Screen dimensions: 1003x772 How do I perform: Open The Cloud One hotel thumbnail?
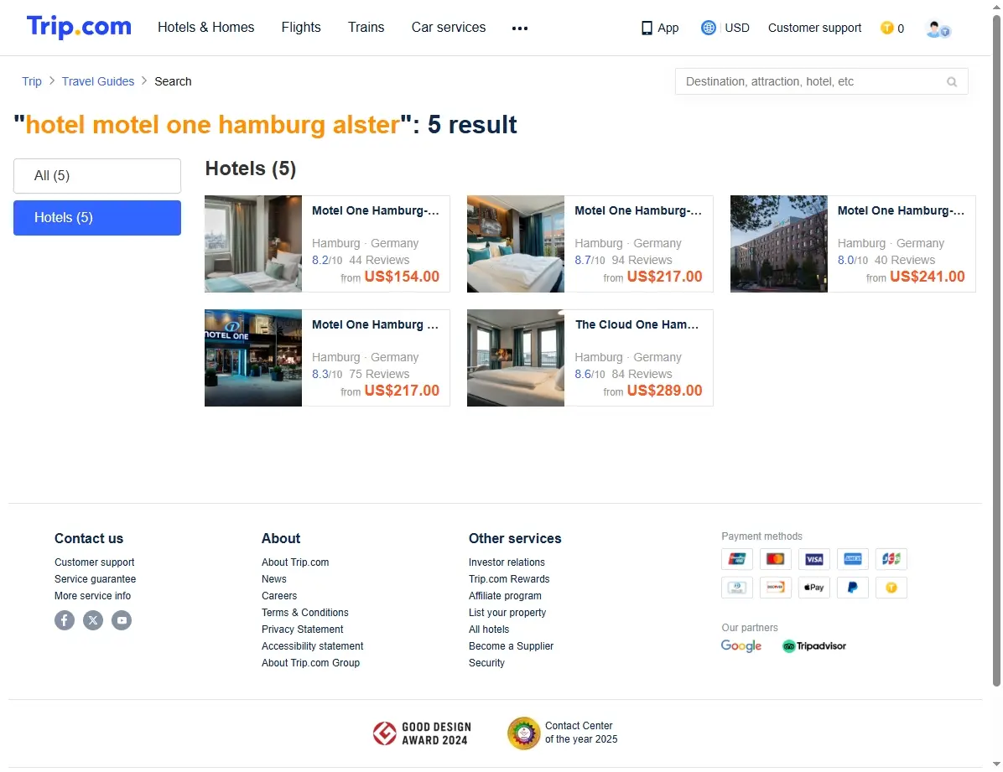pos(516,358)
